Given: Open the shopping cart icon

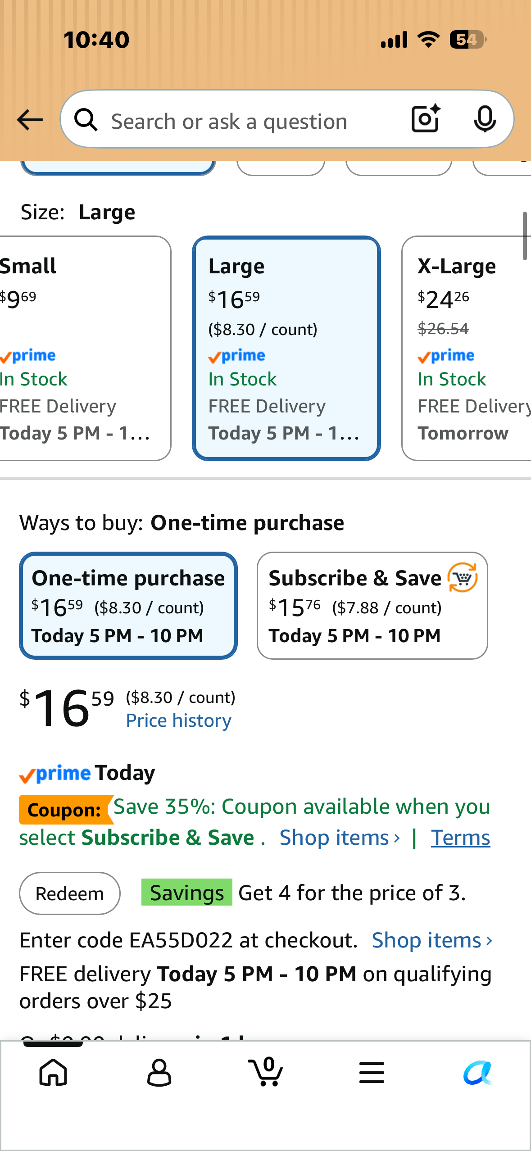Looking at the screenshot, I should click(266, 1071).
